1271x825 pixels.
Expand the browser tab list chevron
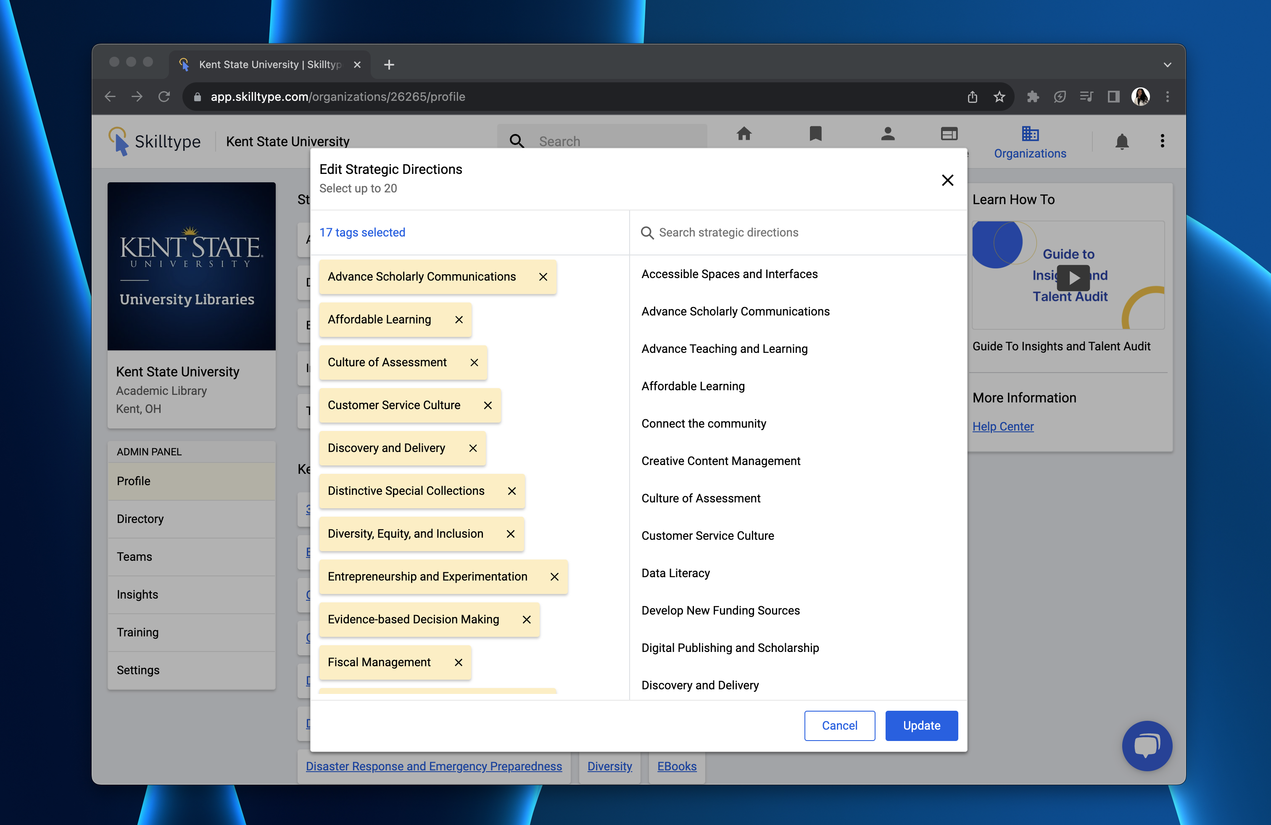pyautogui.click(x=1167, y=65)
